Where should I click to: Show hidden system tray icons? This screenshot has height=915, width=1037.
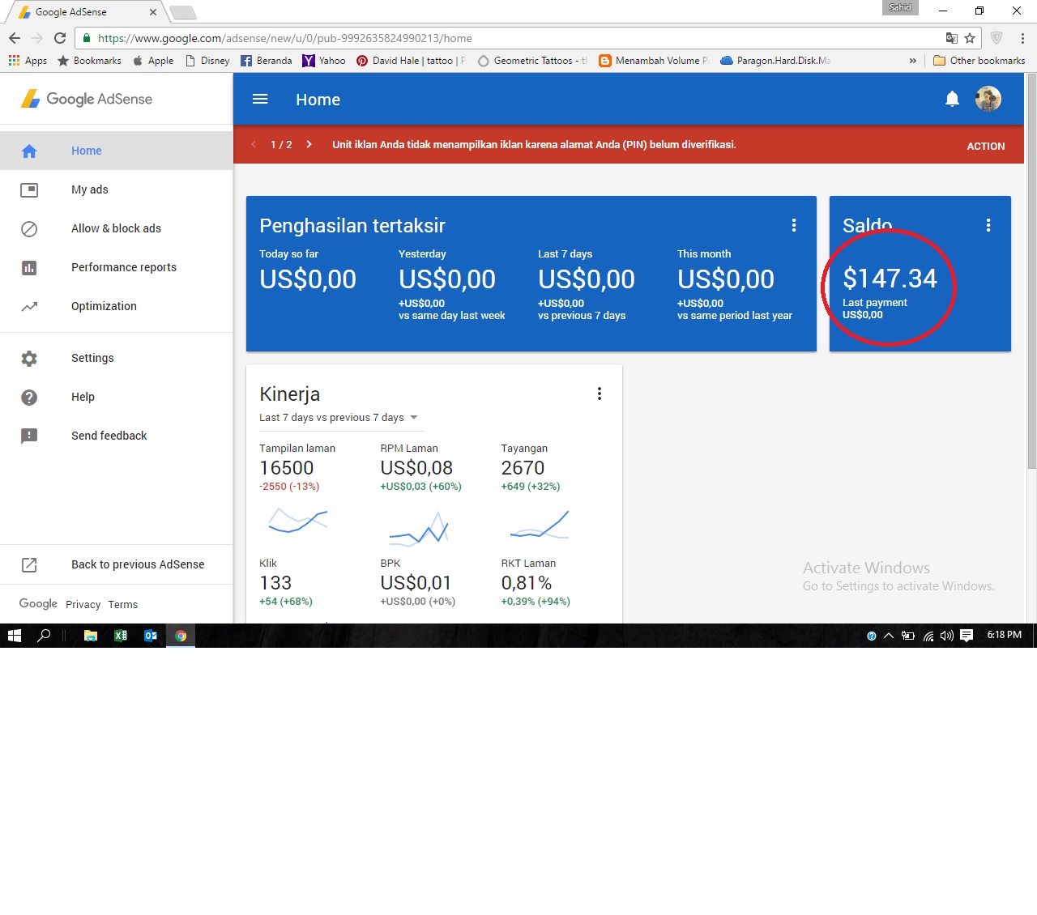(x=889, y=636)
